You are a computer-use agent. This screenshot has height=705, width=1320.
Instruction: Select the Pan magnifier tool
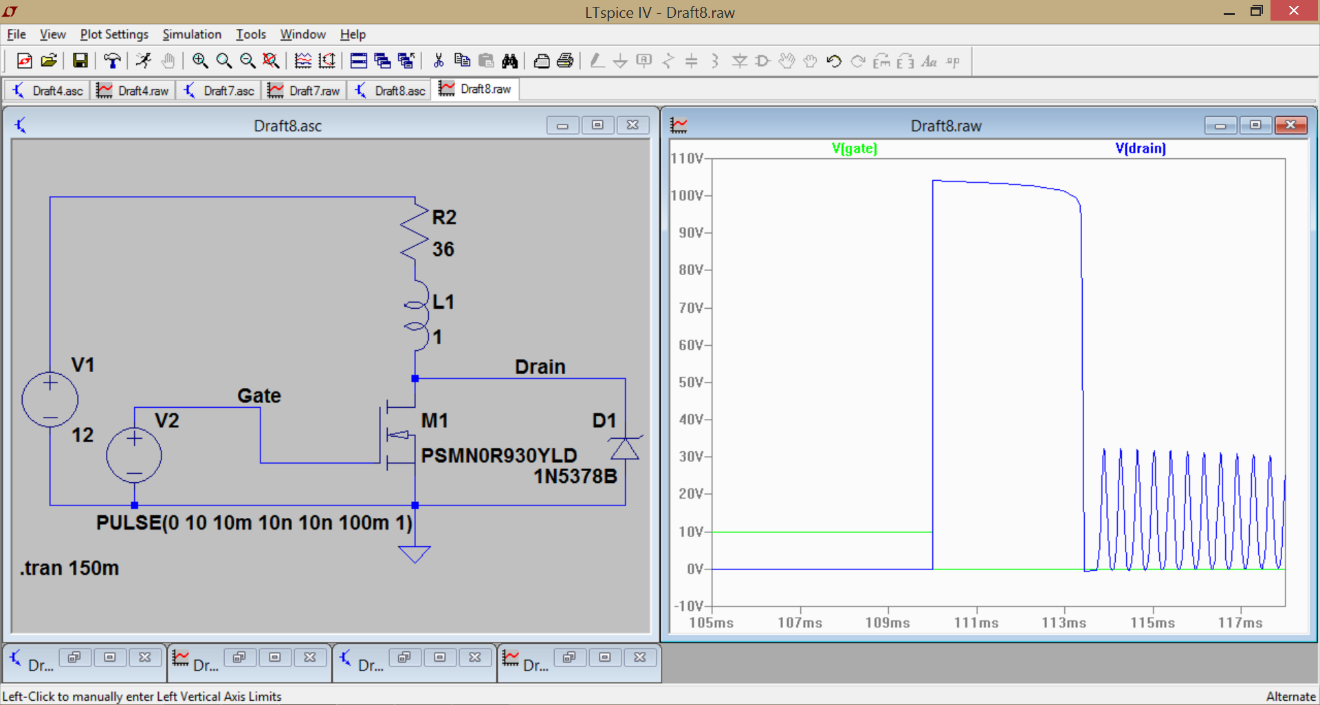coord(223,61)
